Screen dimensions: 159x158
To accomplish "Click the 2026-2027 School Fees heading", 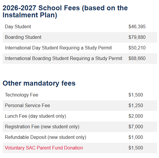I will [65, 11].
